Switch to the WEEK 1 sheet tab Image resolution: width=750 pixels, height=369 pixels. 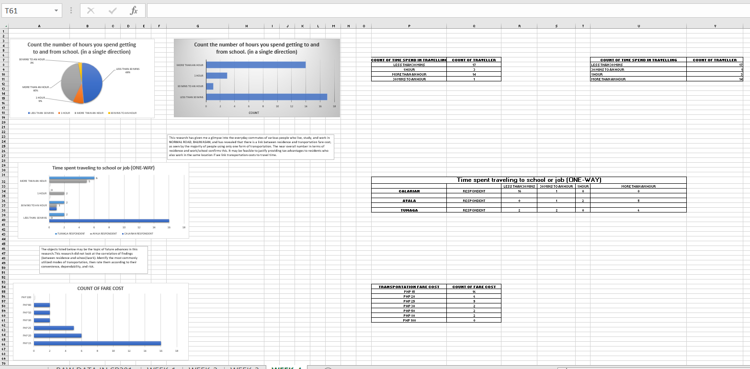click(x=161, y=368)
